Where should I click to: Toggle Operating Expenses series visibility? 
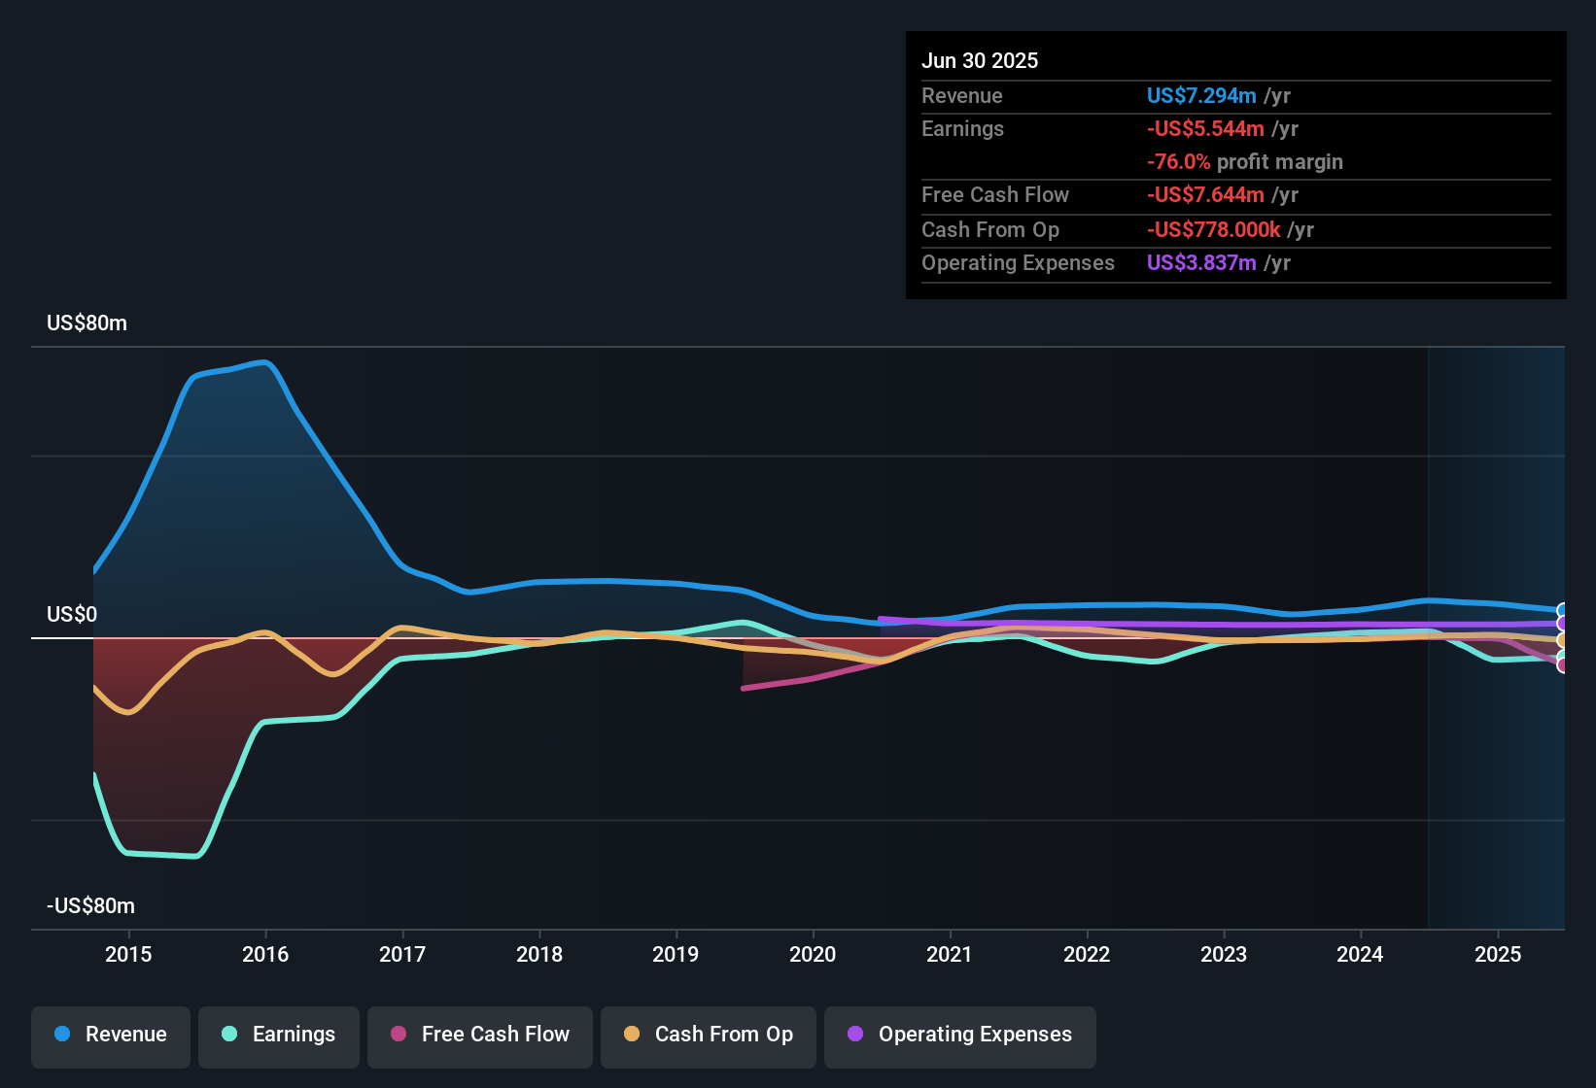[x=959, y=1035]
